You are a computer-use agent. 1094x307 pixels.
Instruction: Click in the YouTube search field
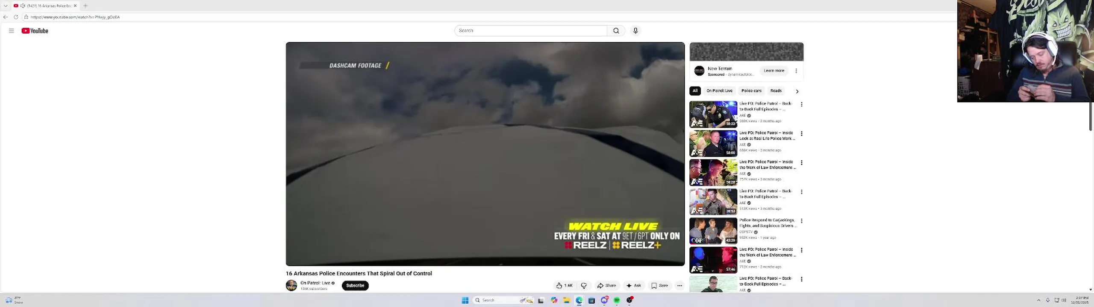531,31
